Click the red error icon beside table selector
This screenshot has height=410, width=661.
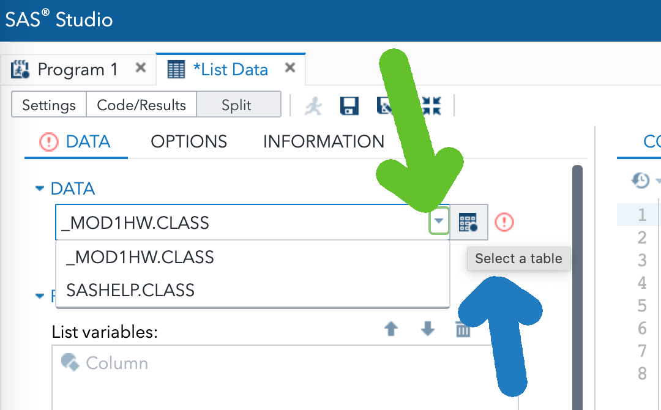coord(504,222)
